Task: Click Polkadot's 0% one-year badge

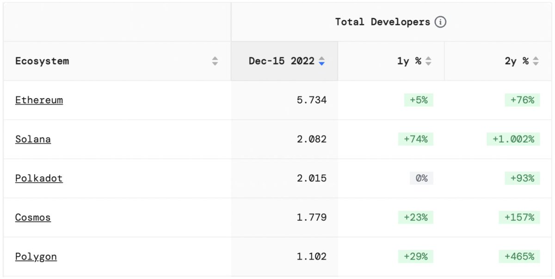Action: point(421,178)
